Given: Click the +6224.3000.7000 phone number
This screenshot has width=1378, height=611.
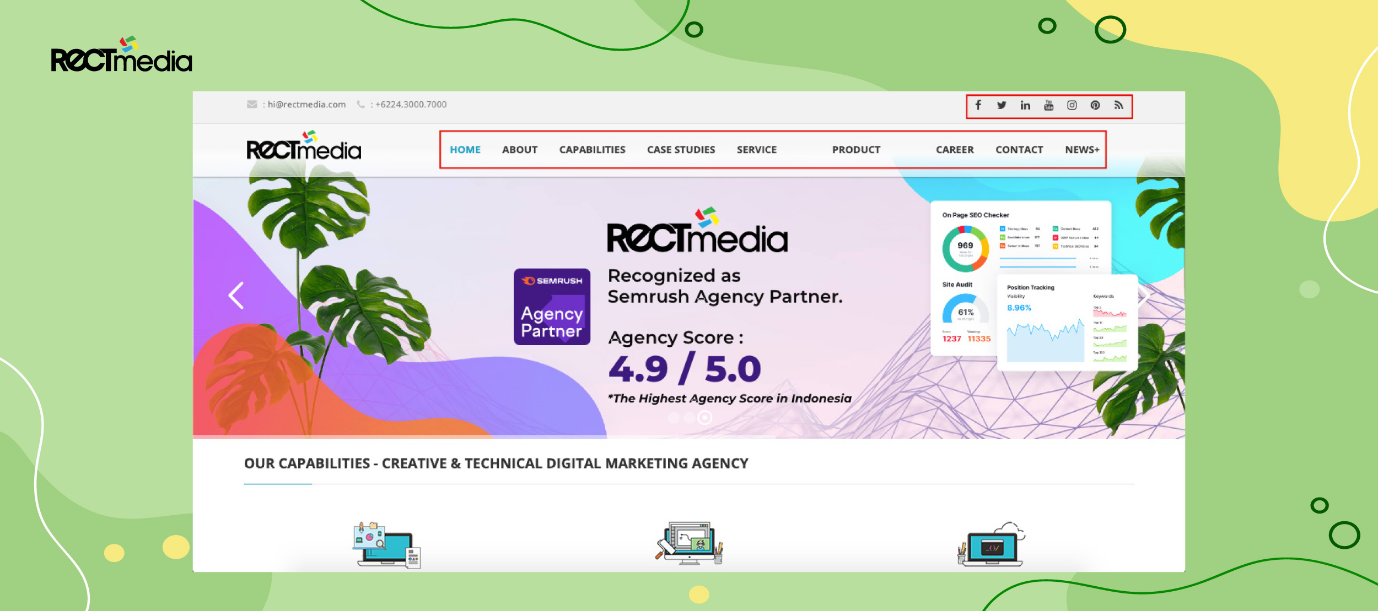Looking at the screenshot, I should (411, 105).
